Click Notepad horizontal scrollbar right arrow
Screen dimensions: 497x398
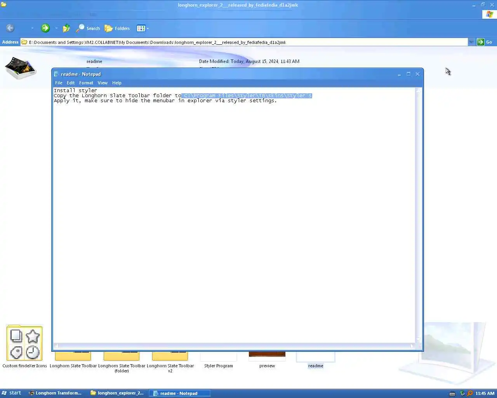(x=412, y=346)
